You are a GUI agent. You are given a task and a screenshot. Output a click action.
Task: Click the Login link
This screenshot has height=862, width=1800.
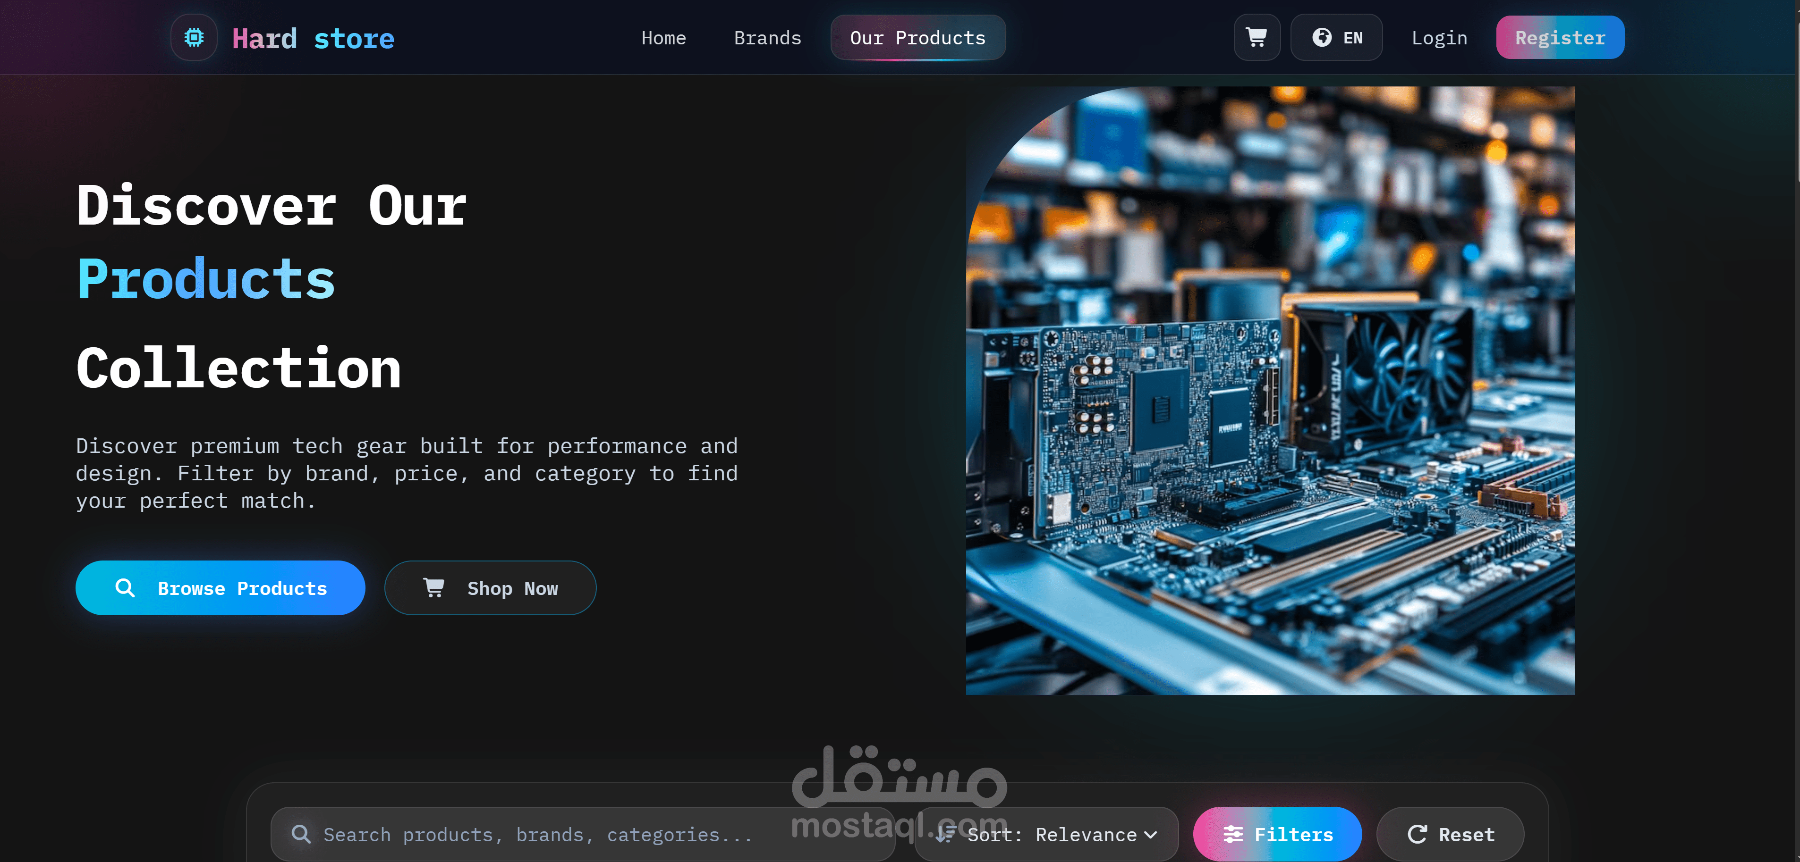pos(1439,38)
